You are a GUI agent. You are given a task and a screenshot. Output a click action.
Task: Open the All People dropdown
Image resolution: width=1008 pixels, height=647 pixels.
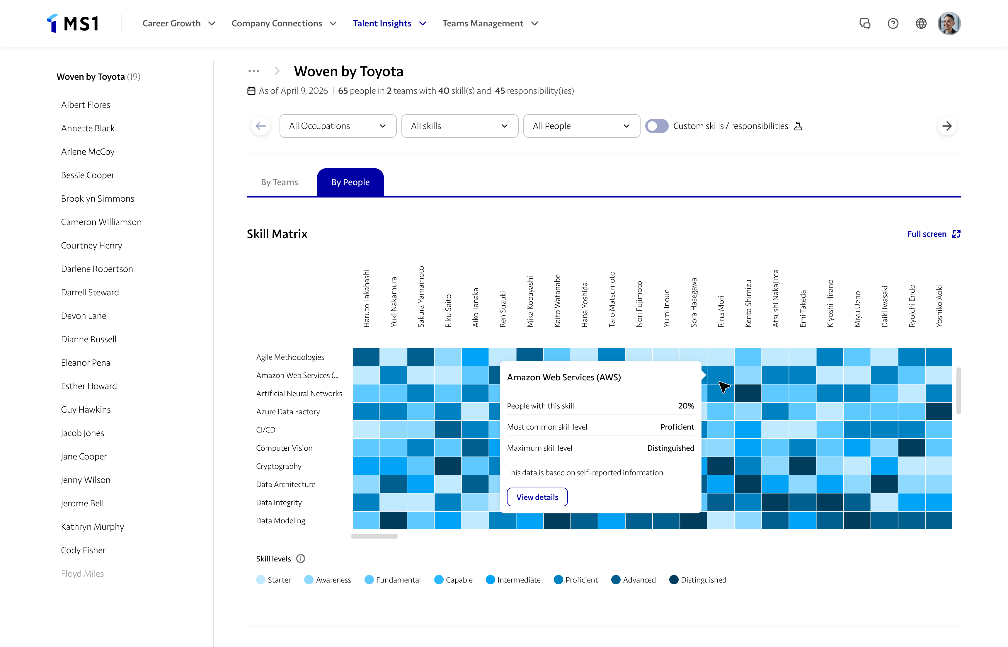(x=582, y=126)
